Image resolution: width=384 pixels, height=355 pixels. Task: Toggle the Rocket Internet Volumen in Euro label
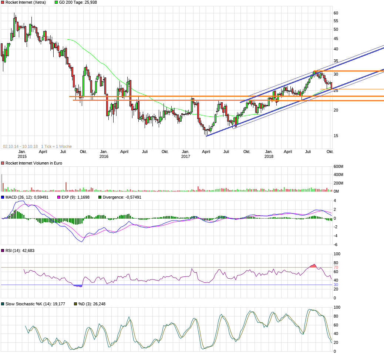(33, 163)
